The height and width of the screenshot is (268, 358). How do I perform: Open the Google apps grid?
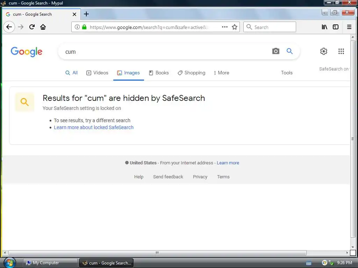[x=341, y=51]
